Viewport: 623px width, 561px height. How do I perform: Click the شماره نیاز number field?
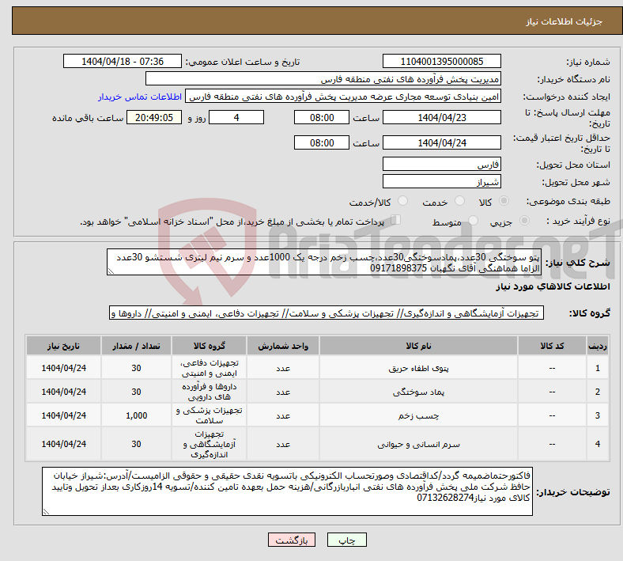coord(441,61)
